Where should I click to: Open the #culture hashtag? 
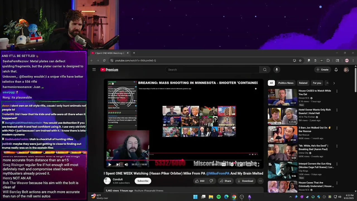click(x=139, y=191)
